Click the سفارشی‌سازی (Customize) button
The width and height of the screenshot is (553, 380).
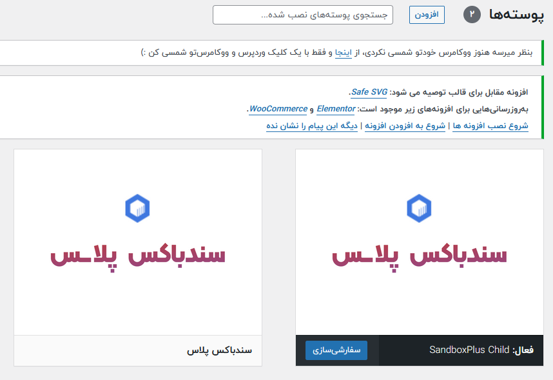[x=336, y=350]
